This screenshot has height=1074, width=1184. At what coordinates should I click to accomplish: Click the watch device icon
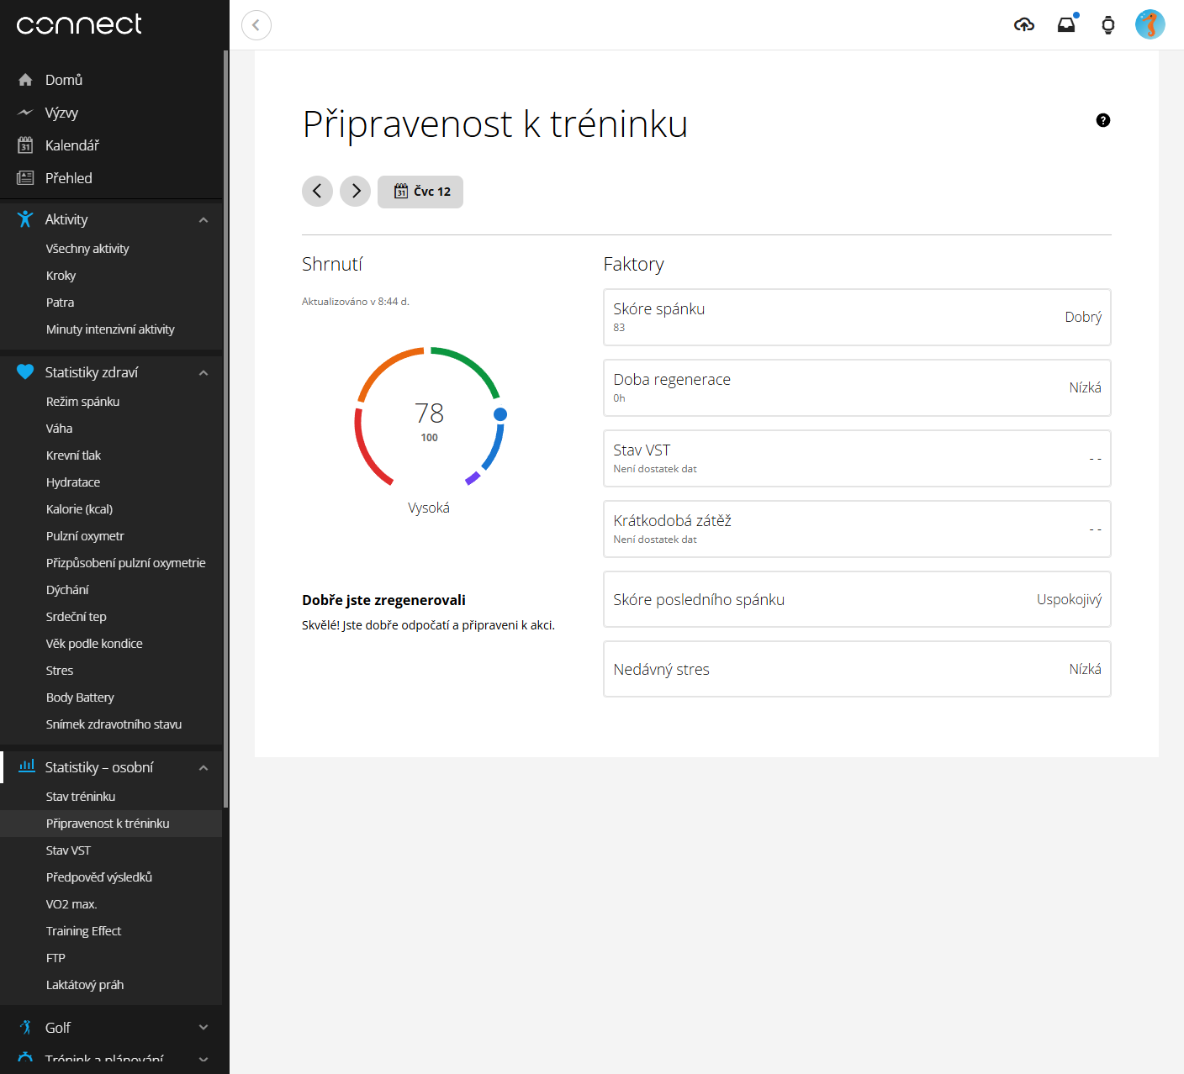click(x=1108, y=25)
